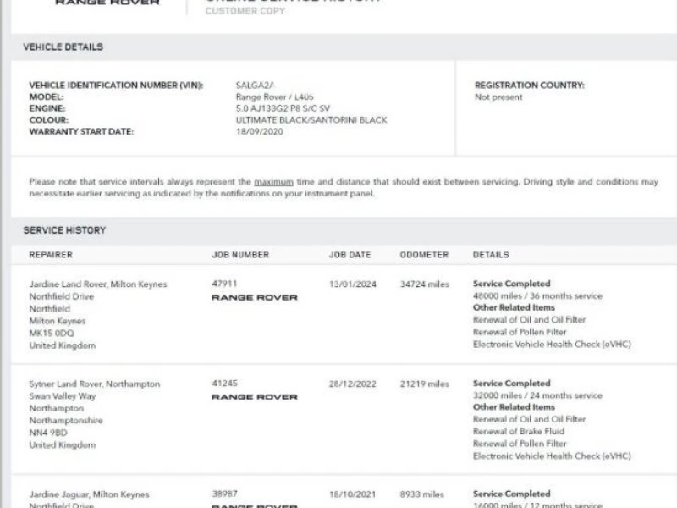Click the 'JOB NUMBER' column header

tap(240, 255)
